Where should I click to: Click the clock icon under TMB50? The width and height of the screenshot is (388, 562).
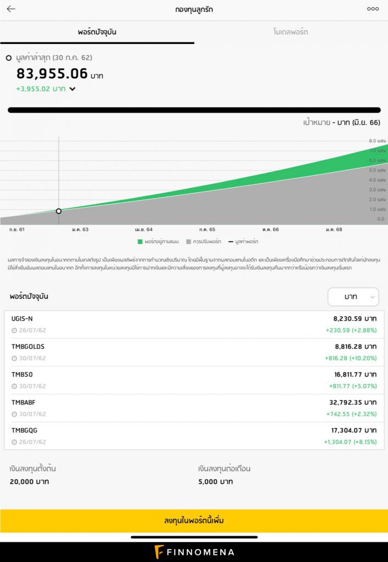click(14, 386)
